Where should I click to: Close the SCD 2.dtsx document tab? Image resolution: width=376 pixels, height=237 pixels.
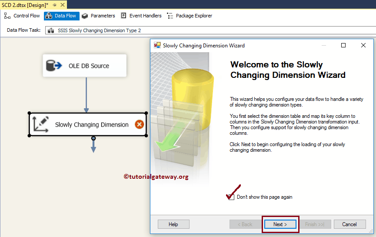63,5
